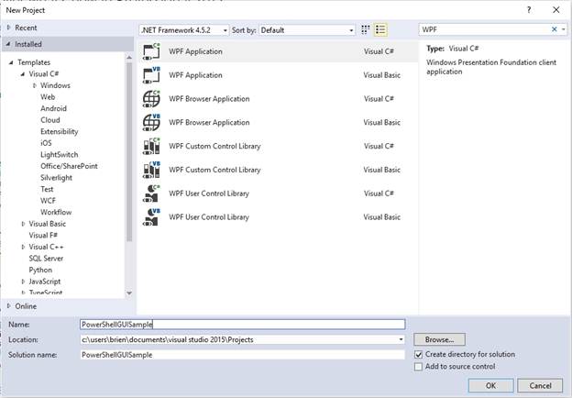Select the Android template category

tap(53, 109)
